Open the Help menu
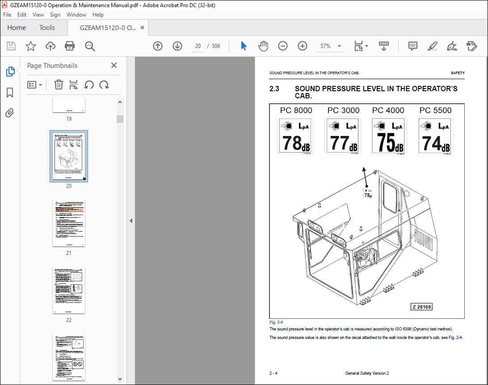Viewport: 488px width, 385px height. pyautogui.click(x=98, y=15)
